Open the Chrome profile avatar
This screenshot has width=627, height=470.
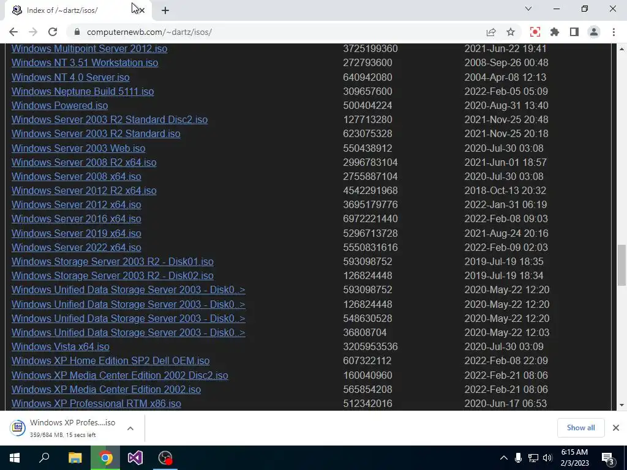(594, 32)
